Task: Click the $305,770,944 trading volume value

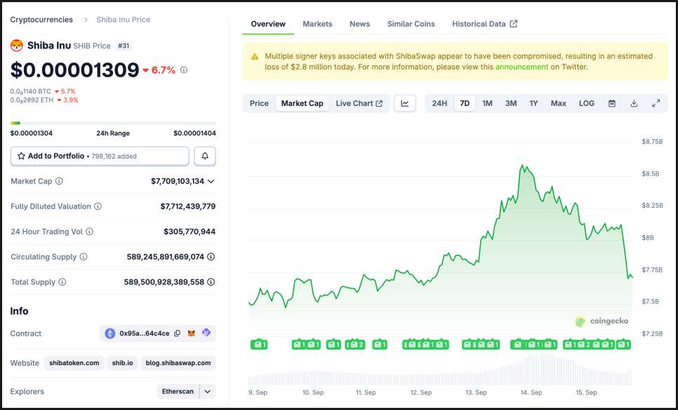Action: tap(190, 232)
